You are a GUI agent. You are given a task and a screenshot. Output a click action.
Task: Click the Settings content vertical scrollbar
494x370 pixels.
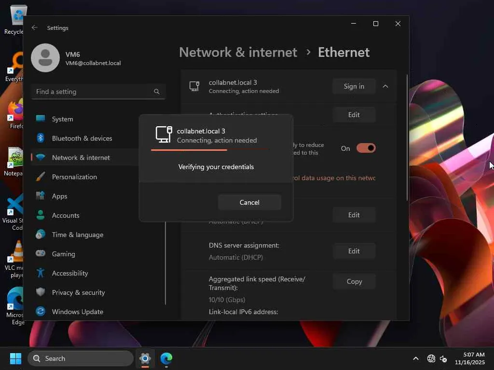tap(407, 137)
